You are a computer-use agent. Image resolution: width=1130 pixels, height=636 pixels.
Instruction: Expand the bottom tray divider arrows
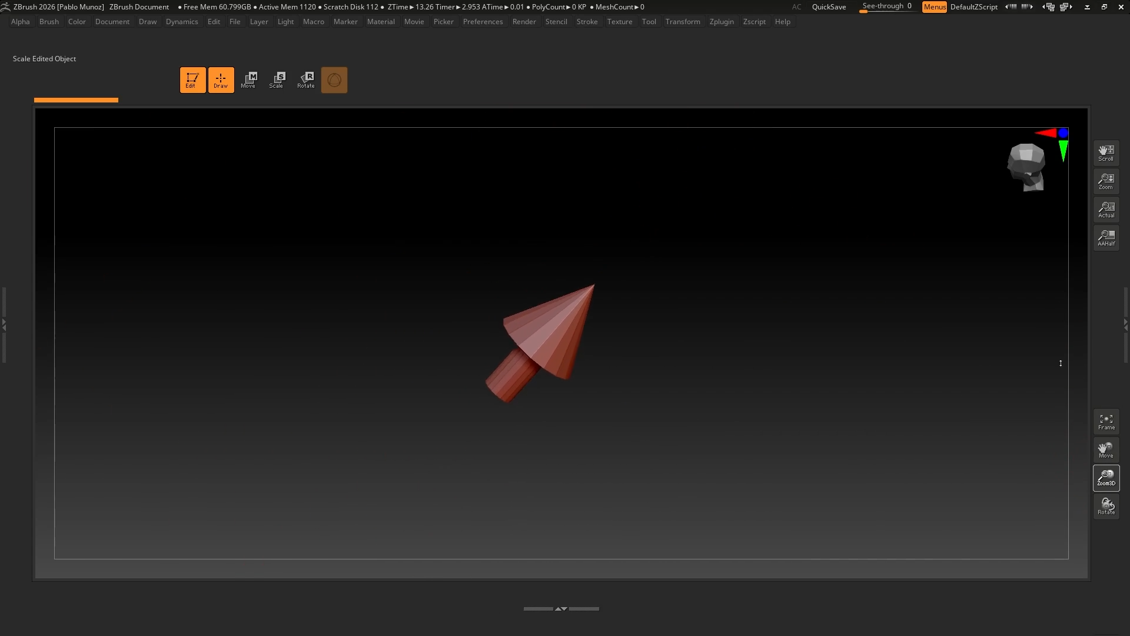(561, 609)
